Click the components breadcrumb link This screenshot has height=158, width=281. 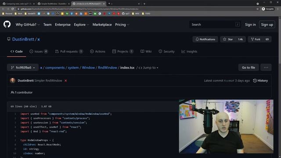pyautogui.click(x=55, y=68)
